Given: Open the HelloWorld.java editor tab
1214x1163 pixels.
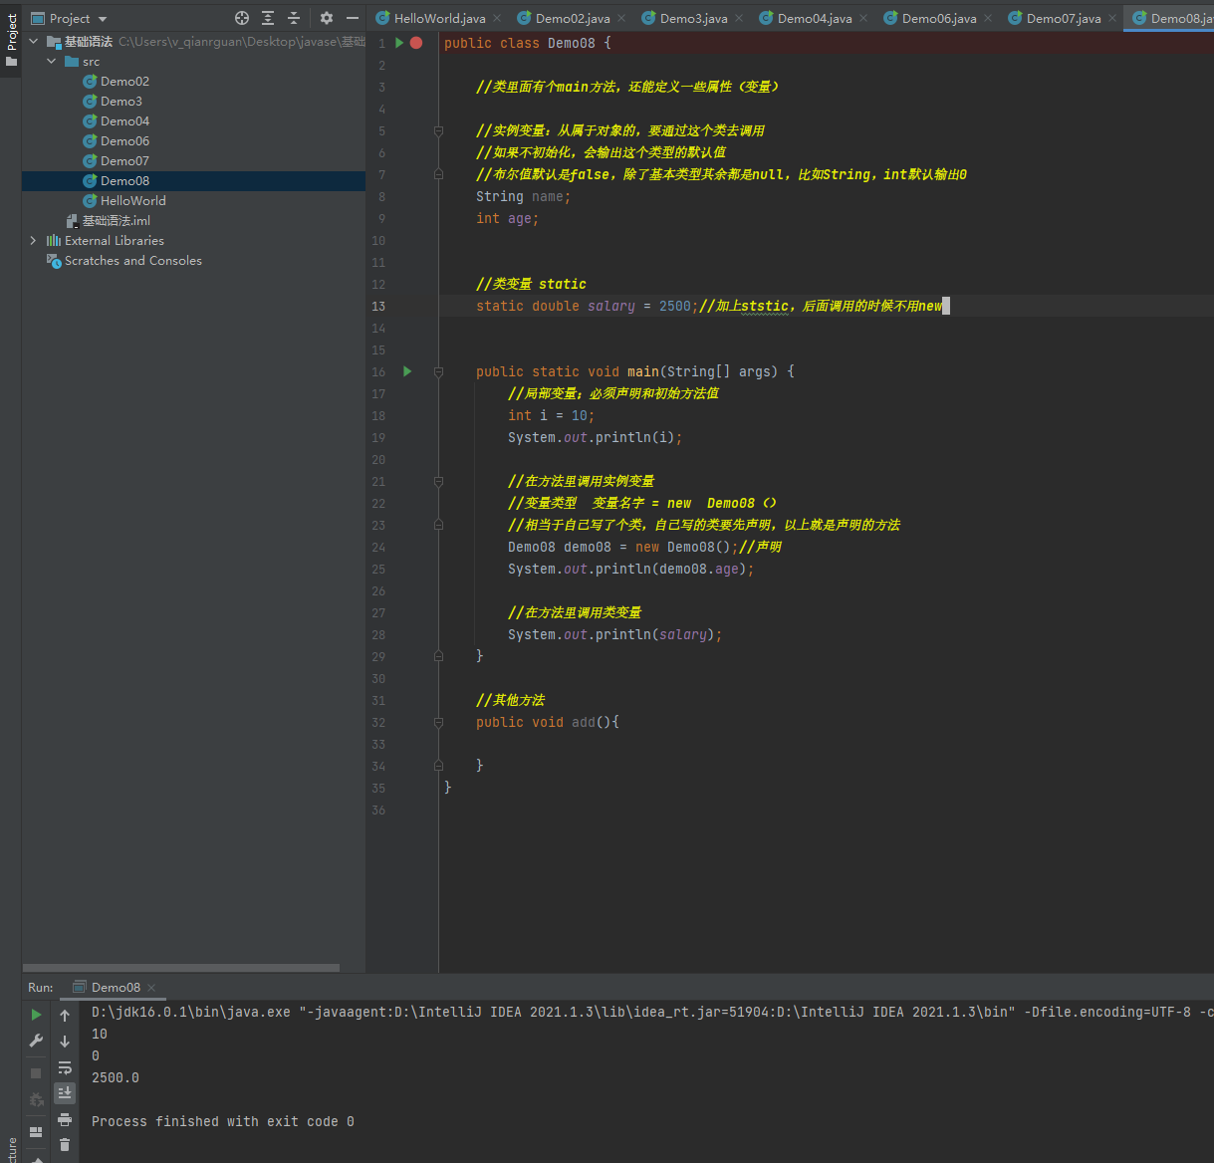Looking at the screenshot, I should click(x=438, y=18).
